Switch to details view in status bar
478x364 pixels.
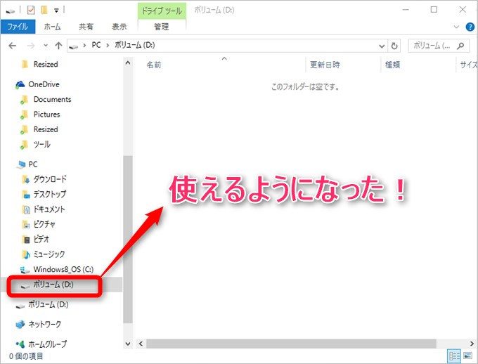point(454,356)
